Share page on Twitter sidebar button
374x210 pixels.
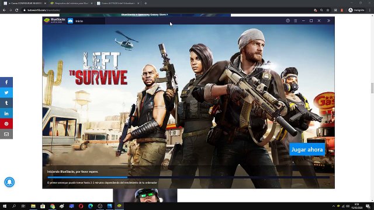pos(6,93)
